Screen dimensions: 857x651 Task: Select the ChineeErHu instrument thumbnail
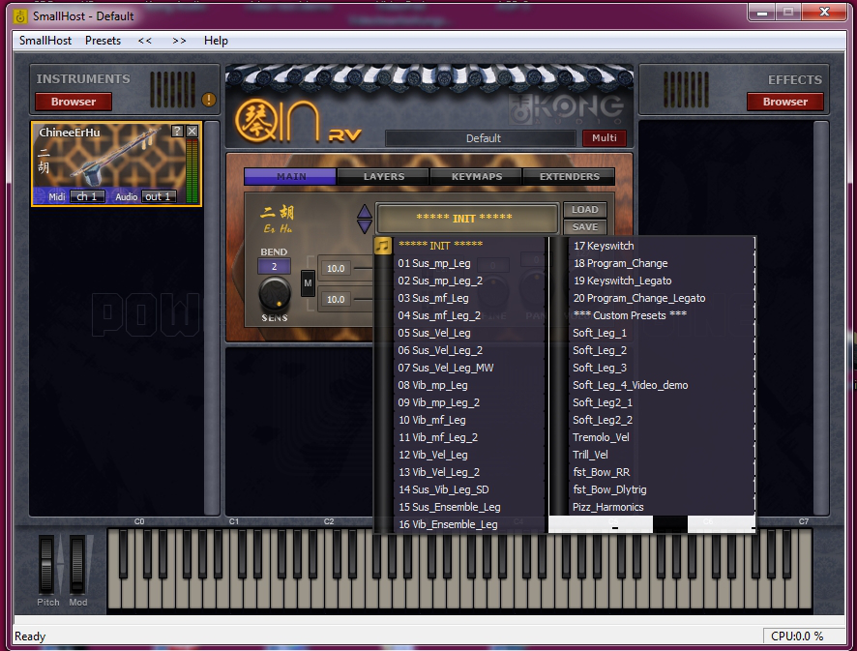(x=116, y=164)
